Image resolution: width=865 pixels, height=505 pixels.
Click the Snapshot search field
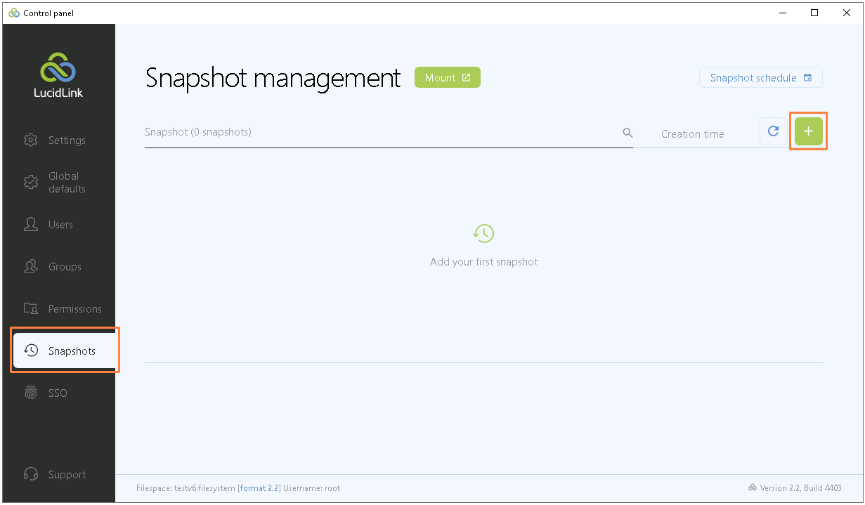pos(389,132)
